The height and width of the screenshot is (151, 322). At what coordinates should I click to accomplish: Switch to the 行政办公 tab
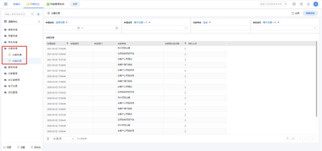(33, 4)
